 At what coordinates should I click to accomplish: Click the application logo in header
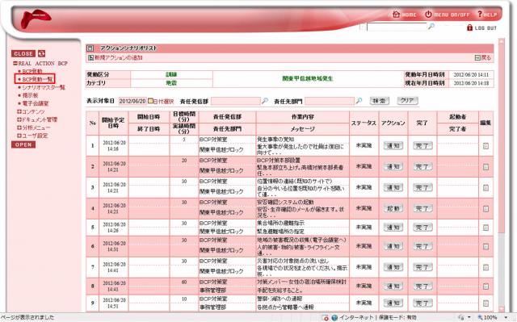click(36, 19)
